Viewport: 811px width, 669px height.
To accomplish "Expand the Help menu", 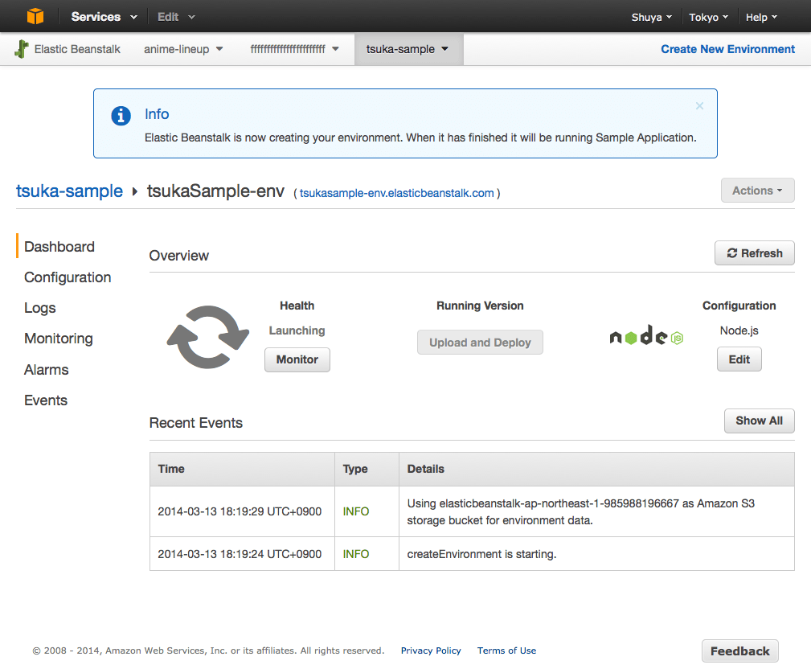I will click(761, 17).
